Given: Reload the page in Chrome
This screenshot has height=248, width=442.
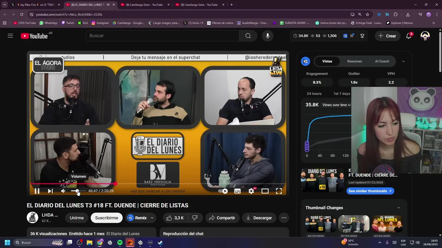Looking at the screenshot, I should point(22,14).
